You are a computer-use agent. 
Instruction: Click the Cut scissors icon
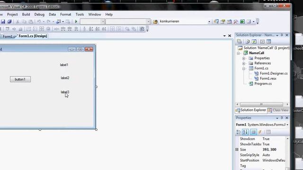pos(18,22)
